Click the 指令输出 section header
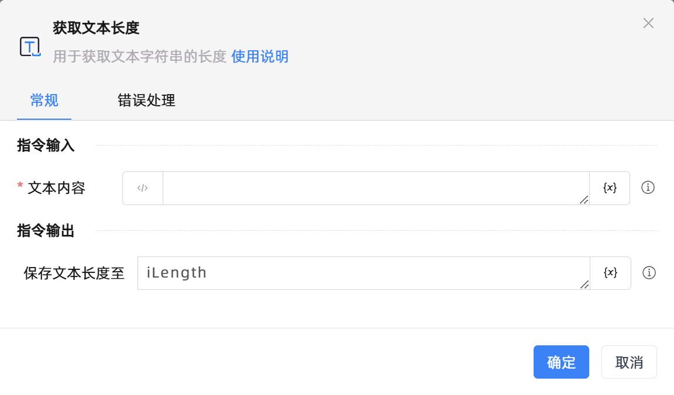This screenshot has height=395, width=674. (46, 231)
